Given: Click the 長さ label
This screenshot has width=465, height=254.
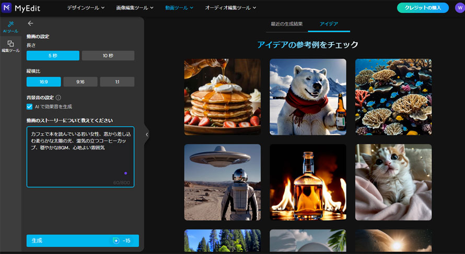Looking at the screenshot, I should (31, 45).
